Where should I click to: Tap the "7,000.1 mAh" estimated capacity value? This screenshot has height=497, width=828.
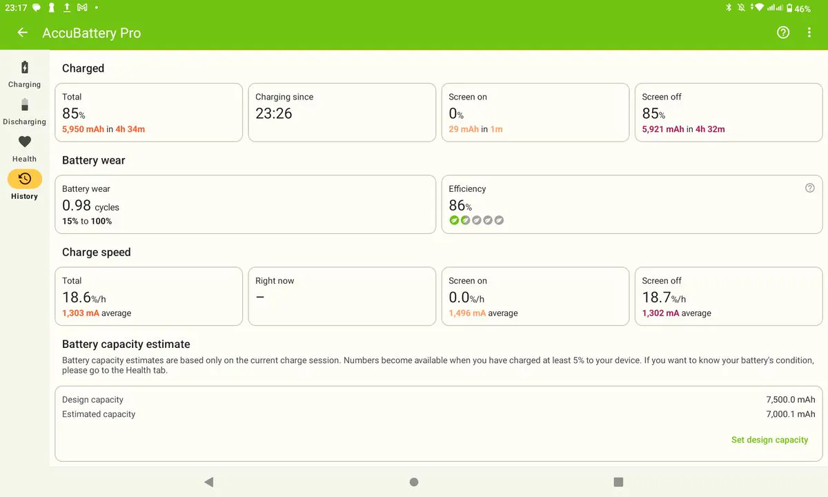(x=791, y=414)
